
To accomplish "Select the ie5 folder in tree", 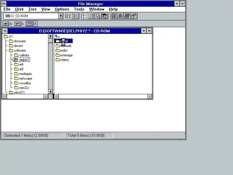I will pyautogui.click(x=19, y=69).
